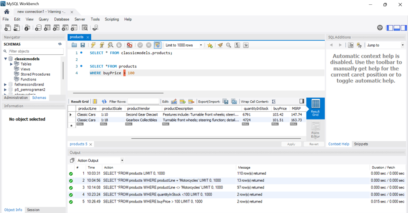This screenshot has height=213, width=408.
Task: Open inspector for selected object
Action: pos(27,28)
